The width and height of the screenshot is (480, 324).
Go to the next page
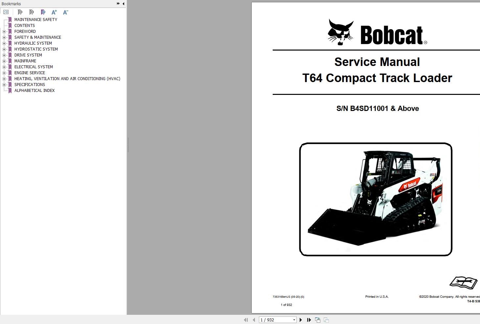tap(301, 320)
